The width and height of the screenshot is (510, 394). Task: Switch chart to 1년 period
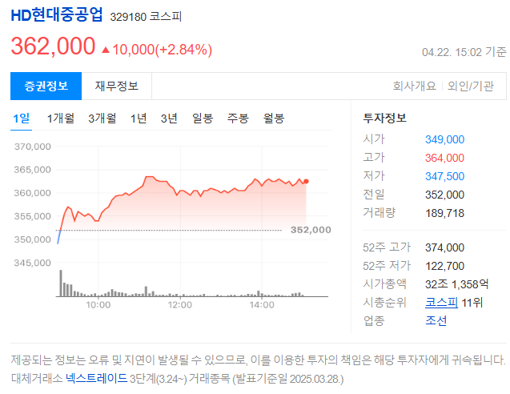[139, 118]
